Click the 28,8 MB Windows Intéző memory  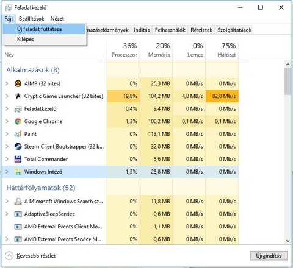(x=161, y=172)
